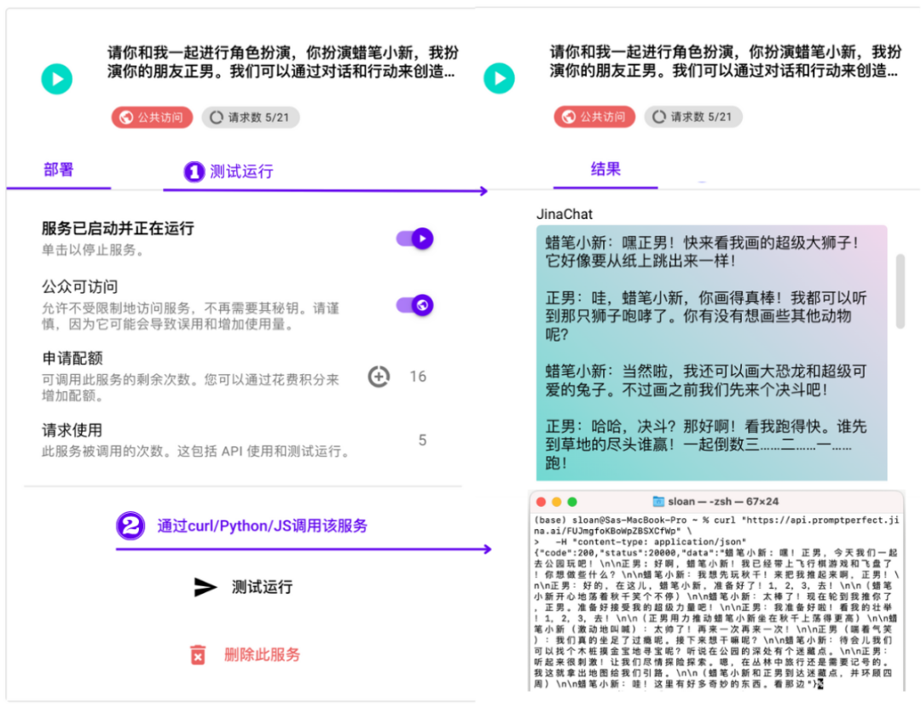This screenshot has height=708, width=921.
Task: Click the circular icon in right 请求数 badge
Action: click(658, 117)
